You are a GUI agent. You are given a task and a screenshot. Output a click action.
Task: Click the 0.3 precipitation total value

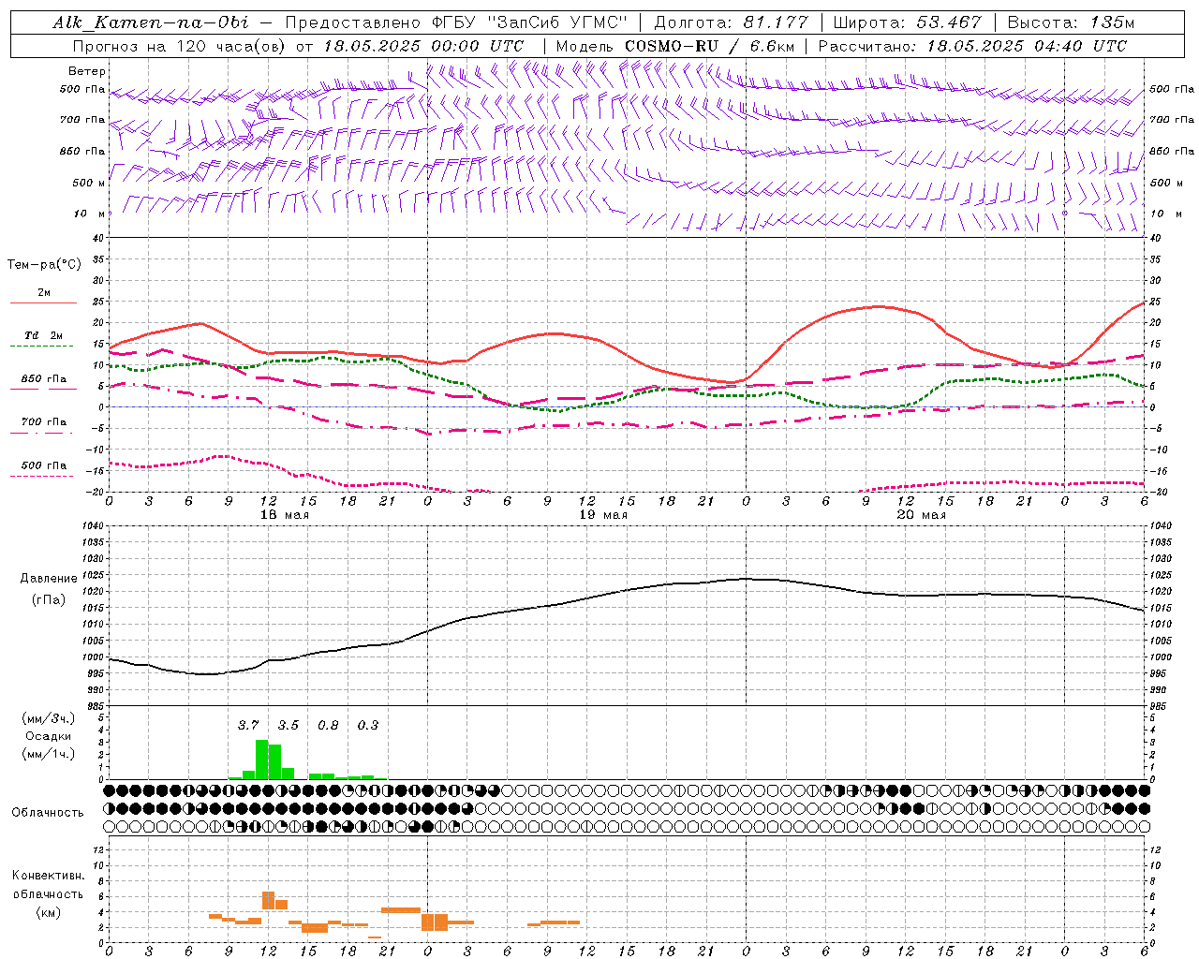pyautogui.click(x=368, y=725)
